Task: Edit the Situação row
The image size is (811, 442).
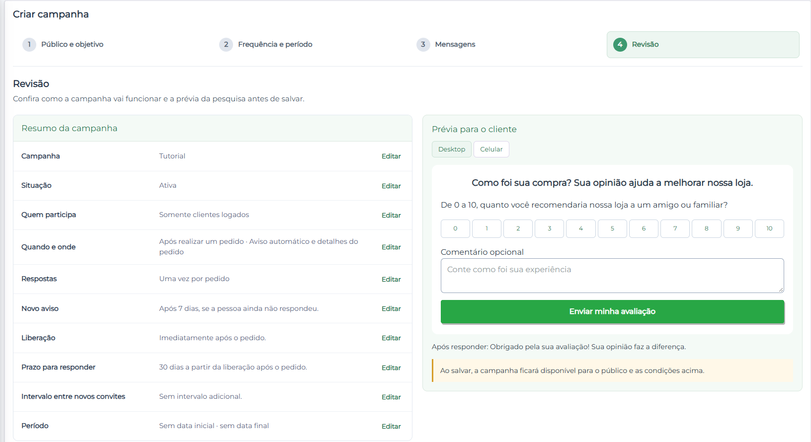Action: (x=391, y=186)
